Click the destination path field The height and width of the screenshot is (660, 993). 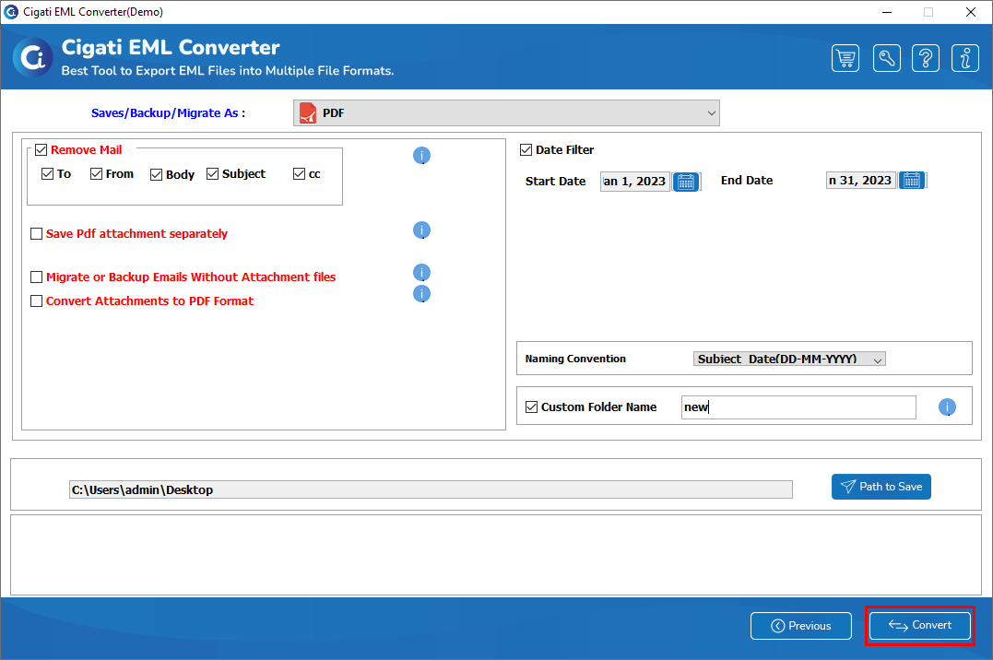coord(431,489)
